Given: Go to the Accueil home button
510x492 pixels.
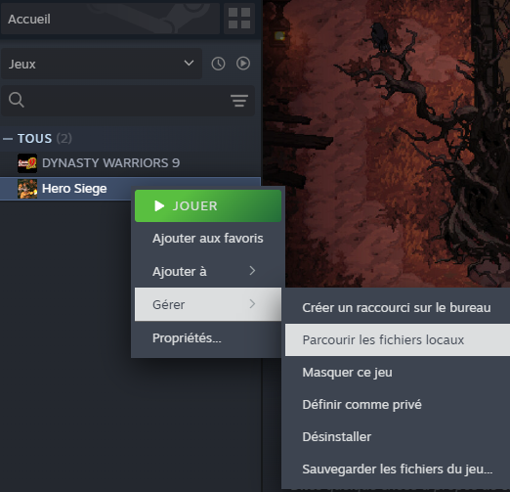Looking at the screenshot, I should pos(110,19).
